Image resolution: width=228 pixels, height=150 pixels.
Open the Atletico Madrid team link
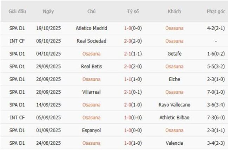coord(91,28)
